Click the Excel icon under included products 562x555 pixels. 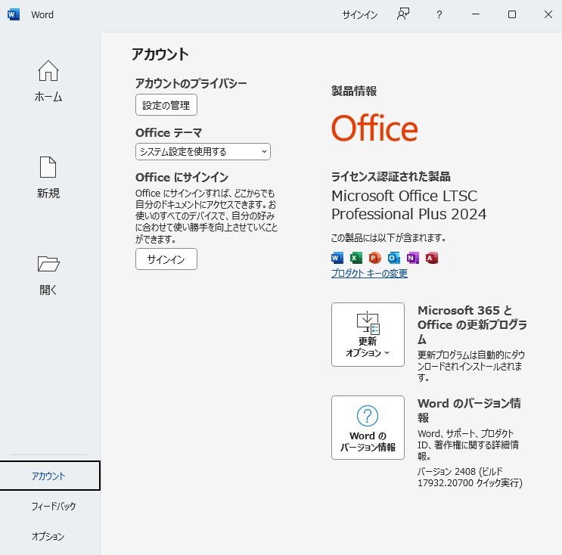click(356, 258)
